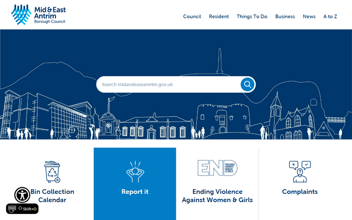Click the END Violence Against Women logo
The height and width of the screenshot is (220, 352).
217,168
